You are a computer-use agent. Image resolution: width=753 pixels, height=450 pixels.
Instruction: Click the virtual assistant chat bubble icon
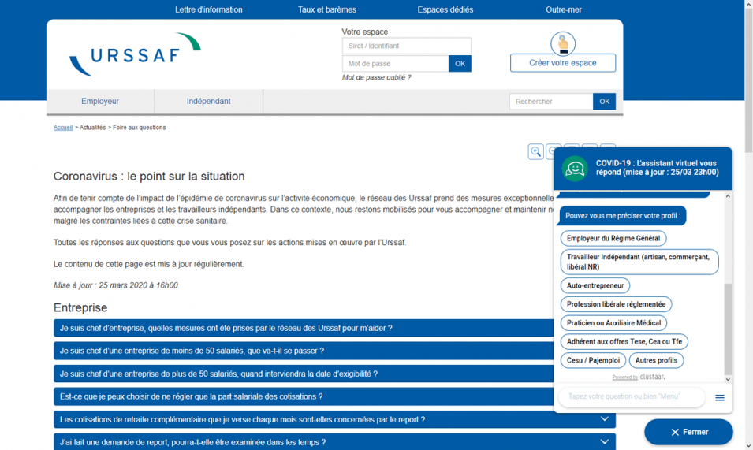coord(575,168)
